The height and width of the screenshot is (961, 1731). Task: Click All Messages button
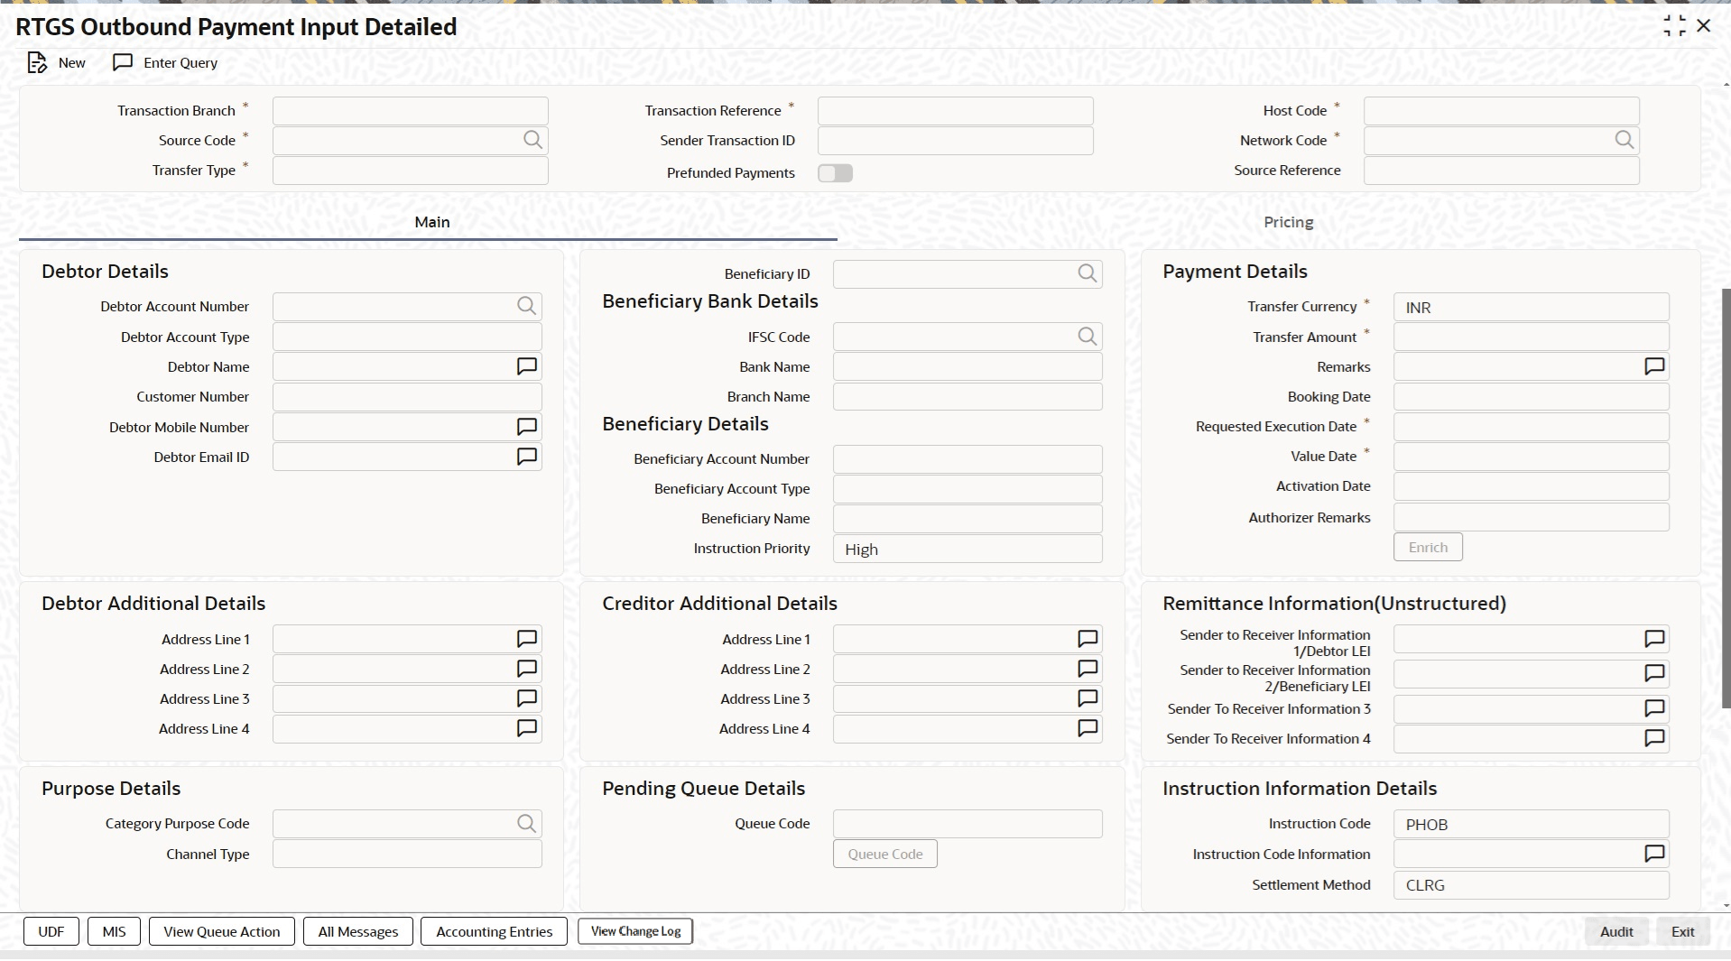coord(358,931)
